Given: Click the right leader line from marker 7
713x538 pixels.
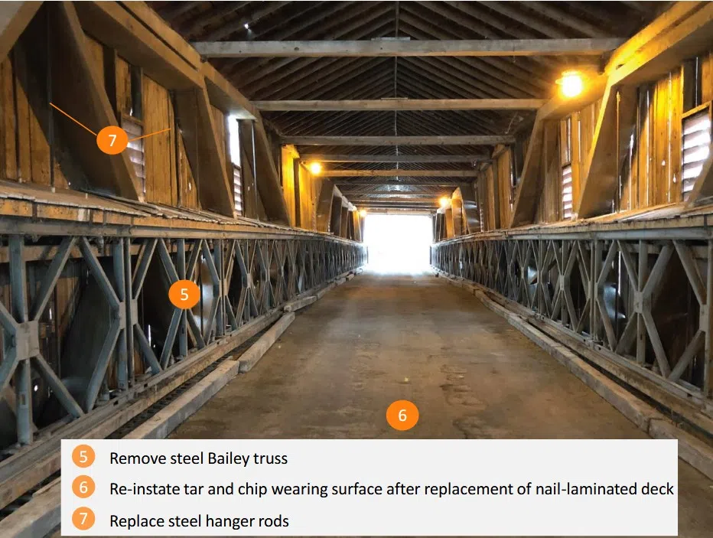Looking at the screenshot, I should 149,134.
